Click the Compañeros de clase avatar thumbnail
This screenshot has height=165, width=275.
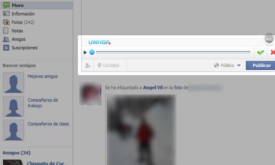pyautogui.click(x=13, y=130)
